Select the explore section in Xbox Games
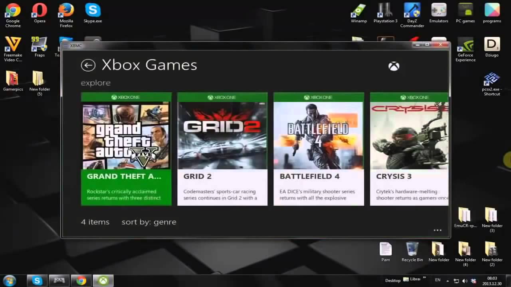The height and width of the screenshot is (287, 511). pos(95,83)
